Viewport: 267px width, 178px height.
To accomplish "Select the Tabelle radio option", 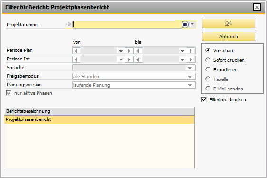I will 208,79.
